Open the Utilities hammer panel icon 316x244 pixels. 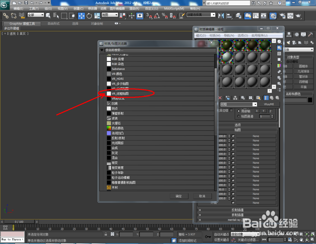click(311, 34)
